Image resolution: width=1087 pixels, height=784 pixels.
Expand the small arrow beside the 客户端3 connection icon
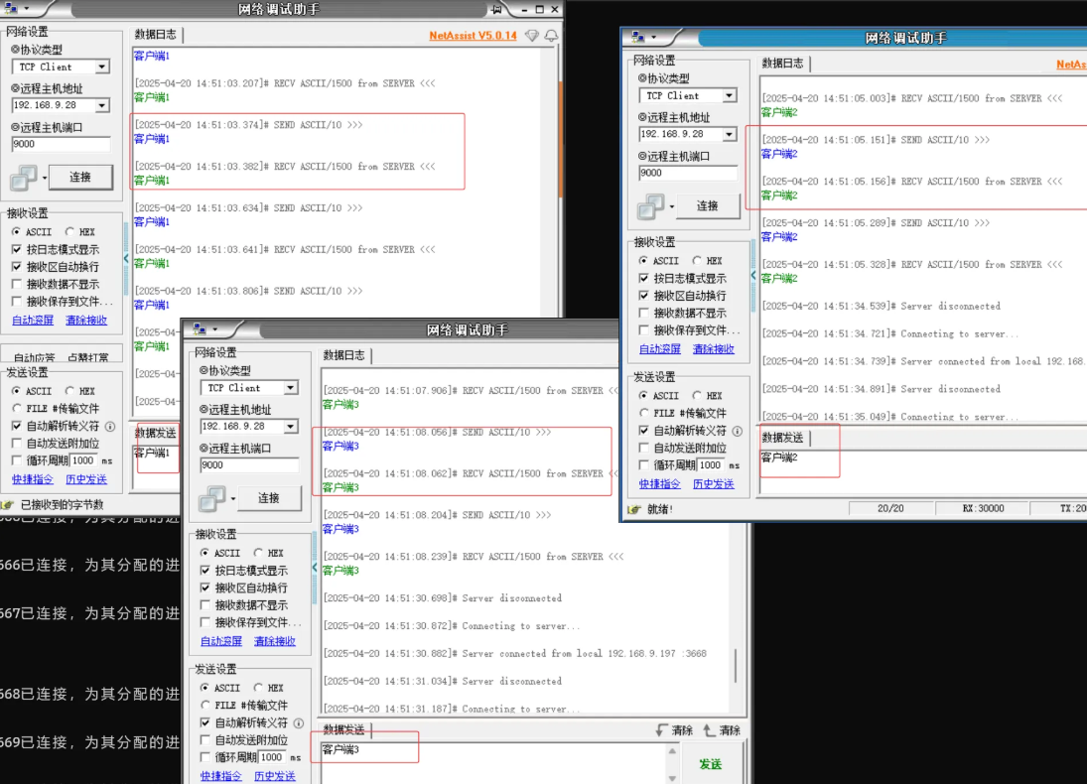[233, 499]
